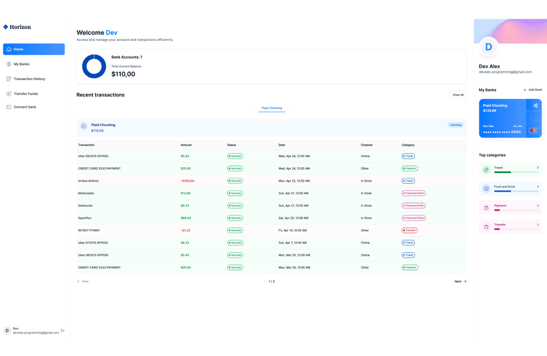Open Transfer Funds in the sidebar
547x356 pixels.
click(x=25, y=94)
